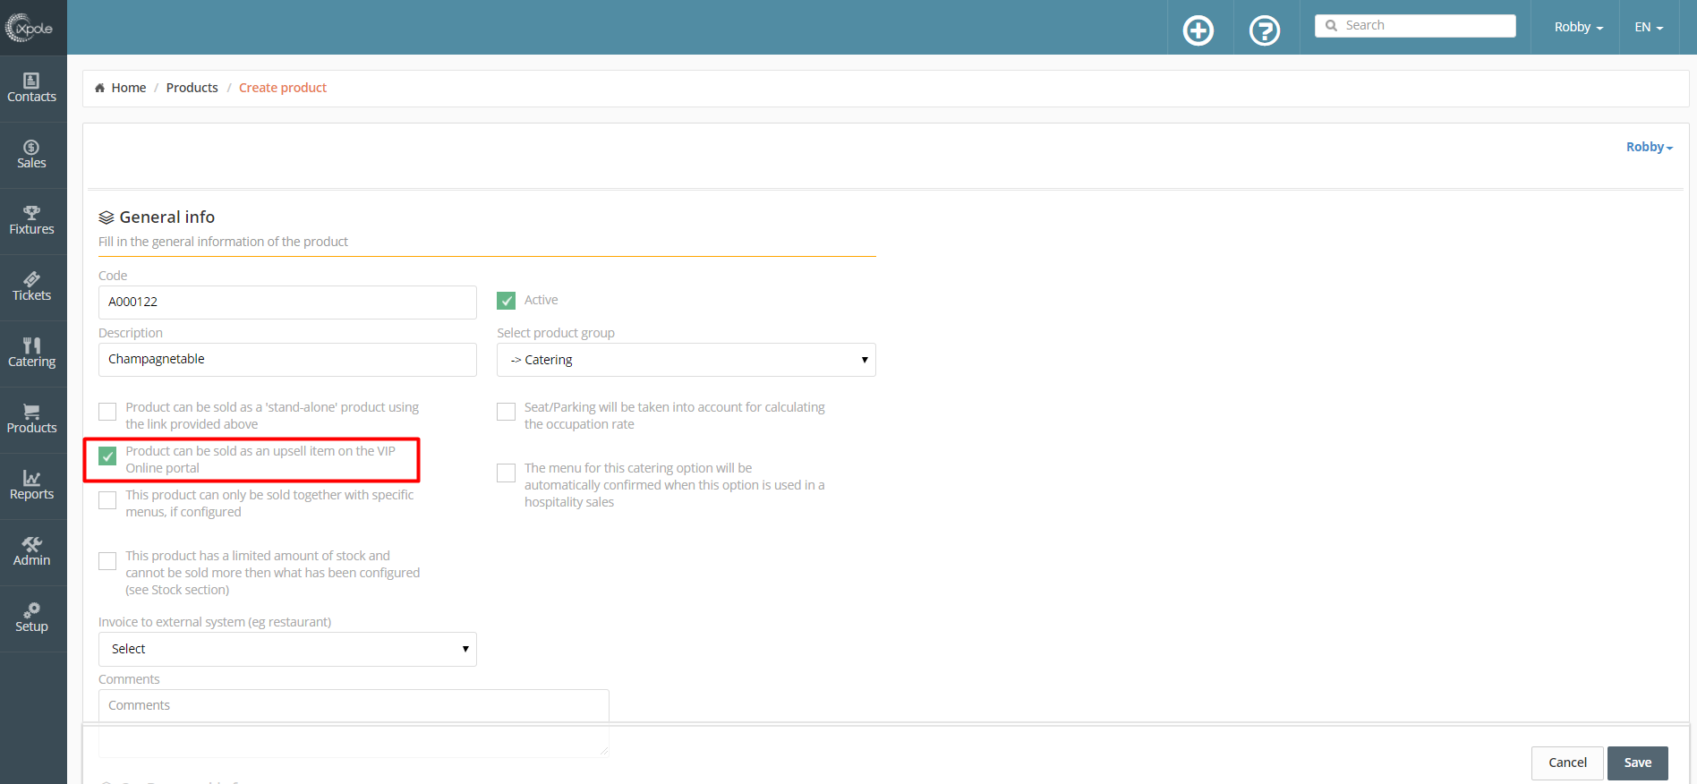Viewport: 1697px width, 784px height.
Task: Open the Select product group dropdown
Action: (x=686, y=360)
